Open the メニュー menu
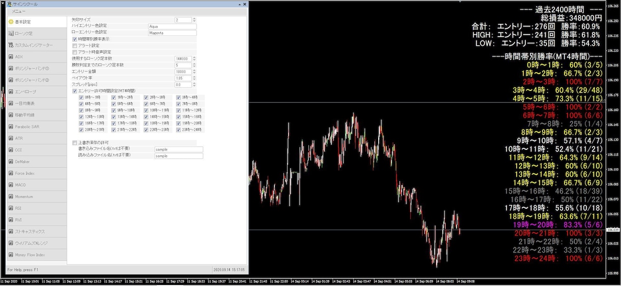The width and height of the screenshot is (621, 286). (x=19, y=11)
